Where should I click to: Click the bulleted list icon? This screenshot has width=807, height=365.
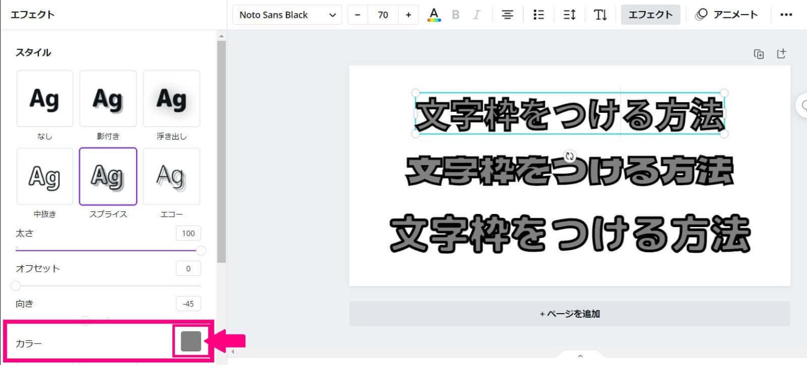[539, 15]
